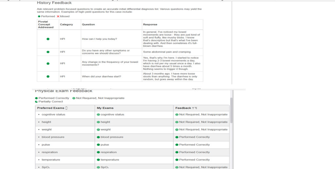Screen dimensions: 335x169
Task: Select the Question column header in history table
Action: coord(88,24)
